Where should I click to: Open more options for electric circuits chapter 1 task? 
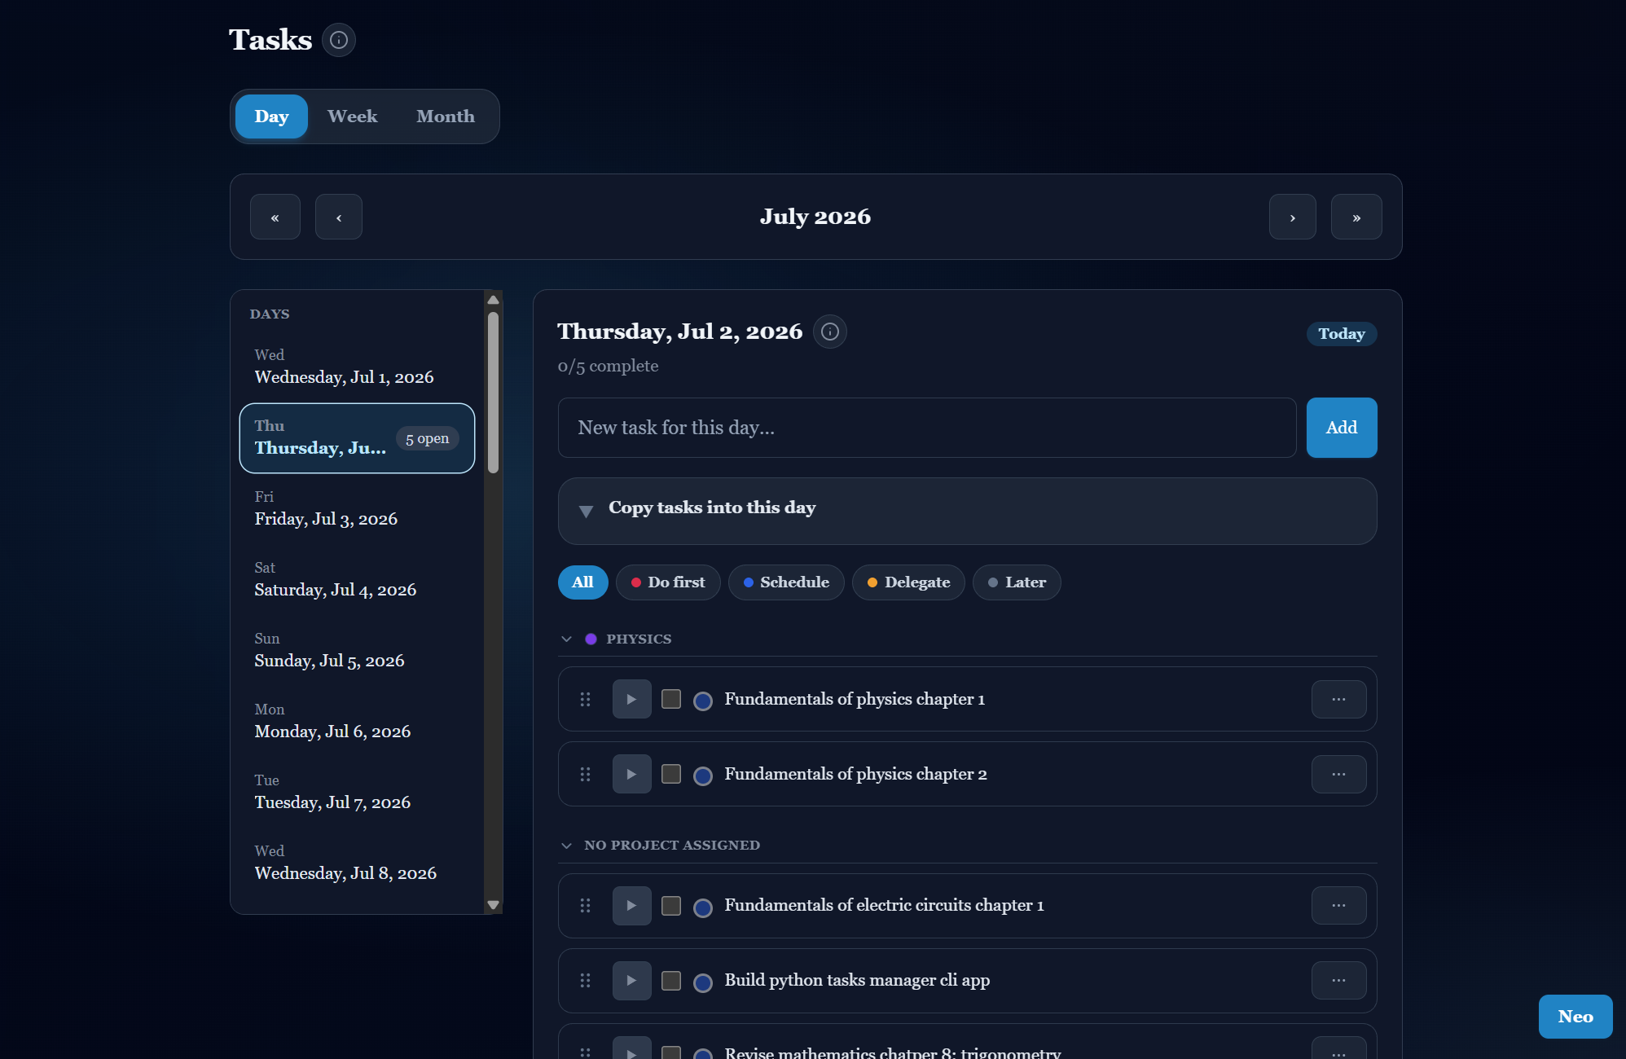pyautogui.click(x=1338, y=905)
